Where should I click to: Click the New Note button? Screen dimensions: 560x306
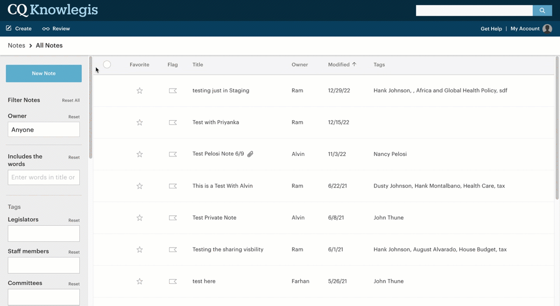click(44, 74)
